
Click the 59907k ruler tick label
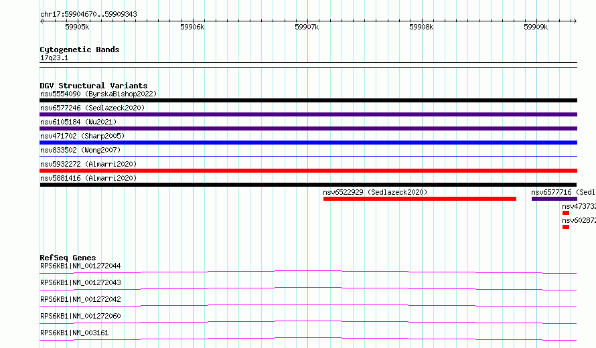pyautogui.click(x=307, y=27)
